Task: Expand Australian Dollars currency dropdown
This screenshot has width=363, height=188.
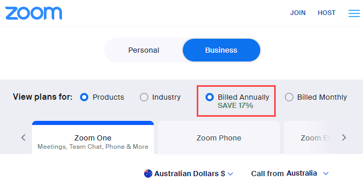Action: click(188, 174)
